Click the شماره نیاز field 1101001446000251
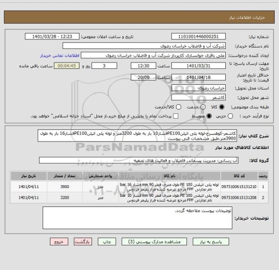Screen dimensions: 279x270 click(199, 36)
